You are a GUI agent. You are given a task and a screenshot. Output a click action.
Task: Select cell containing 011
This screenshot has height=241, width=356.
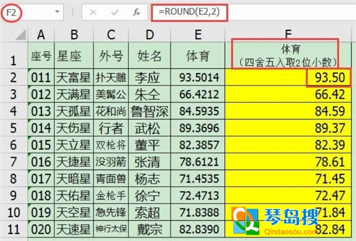[x=41, y=77]
